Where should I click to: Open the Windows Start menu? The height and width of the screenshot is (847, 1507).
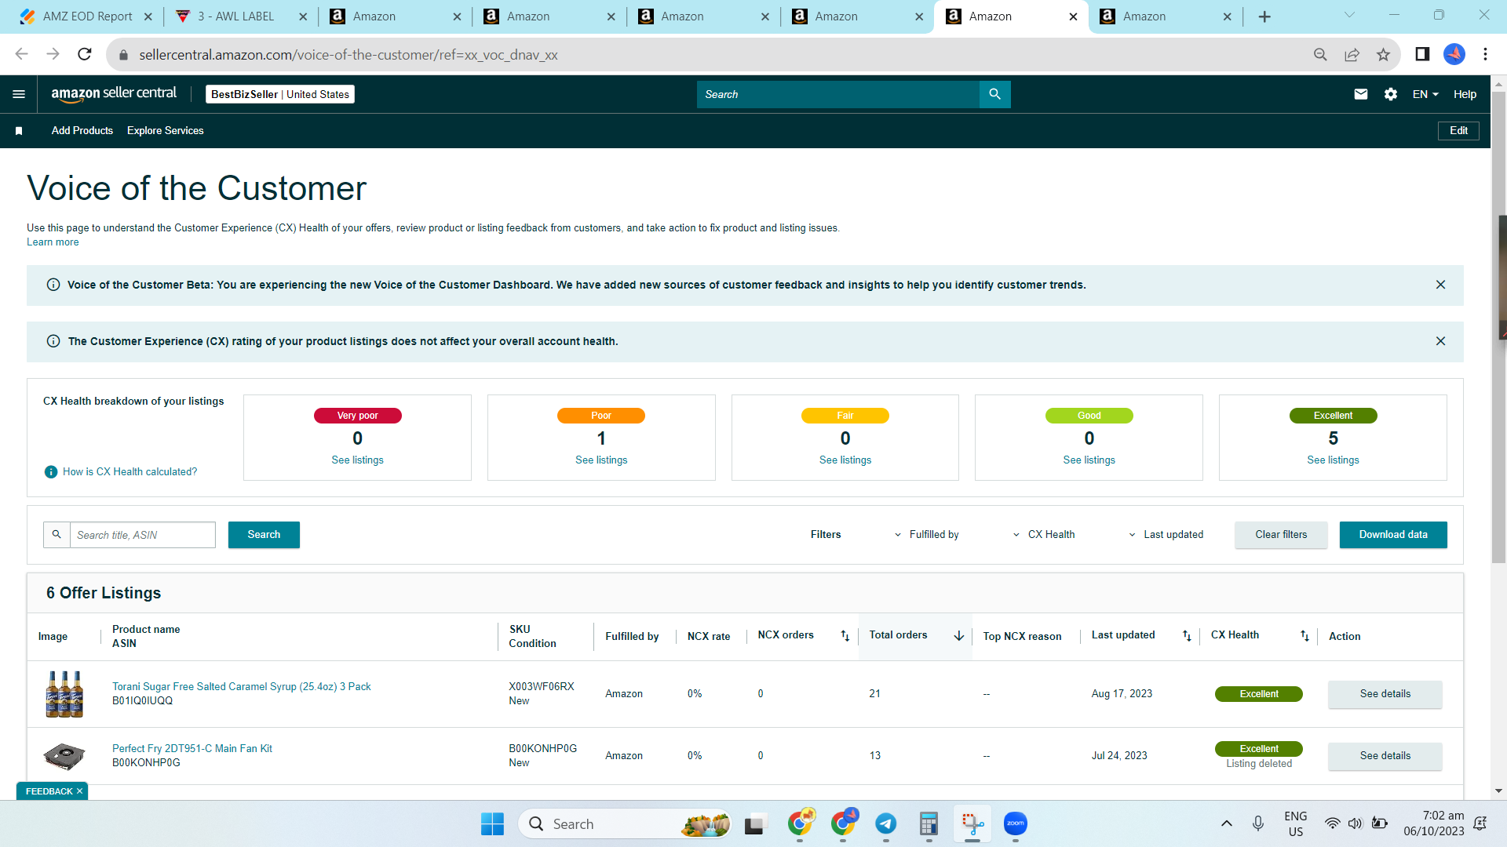492,824
